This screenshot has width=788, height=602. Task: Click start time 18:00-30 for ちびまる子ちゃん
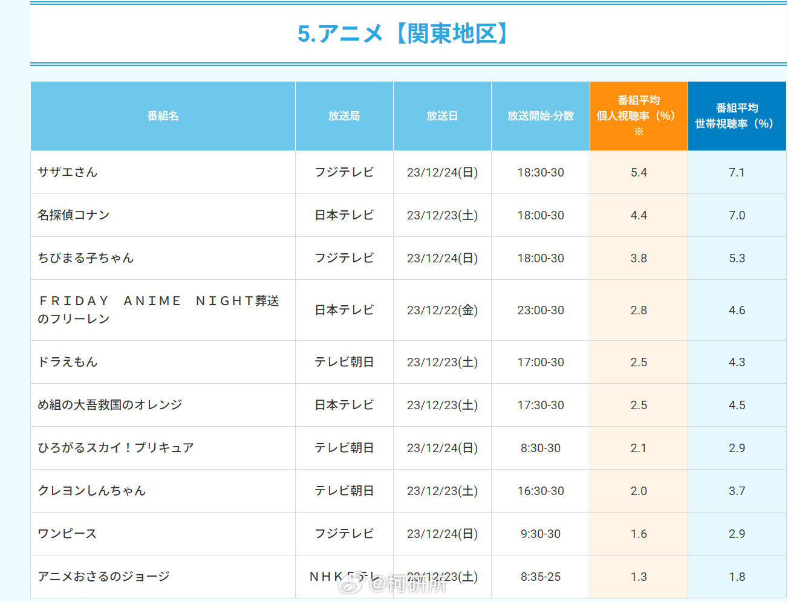541,258
